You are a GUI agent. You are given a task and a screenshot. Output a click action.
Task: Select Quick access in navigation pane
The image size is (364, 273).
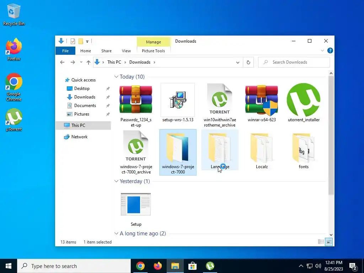coord(83,80)
